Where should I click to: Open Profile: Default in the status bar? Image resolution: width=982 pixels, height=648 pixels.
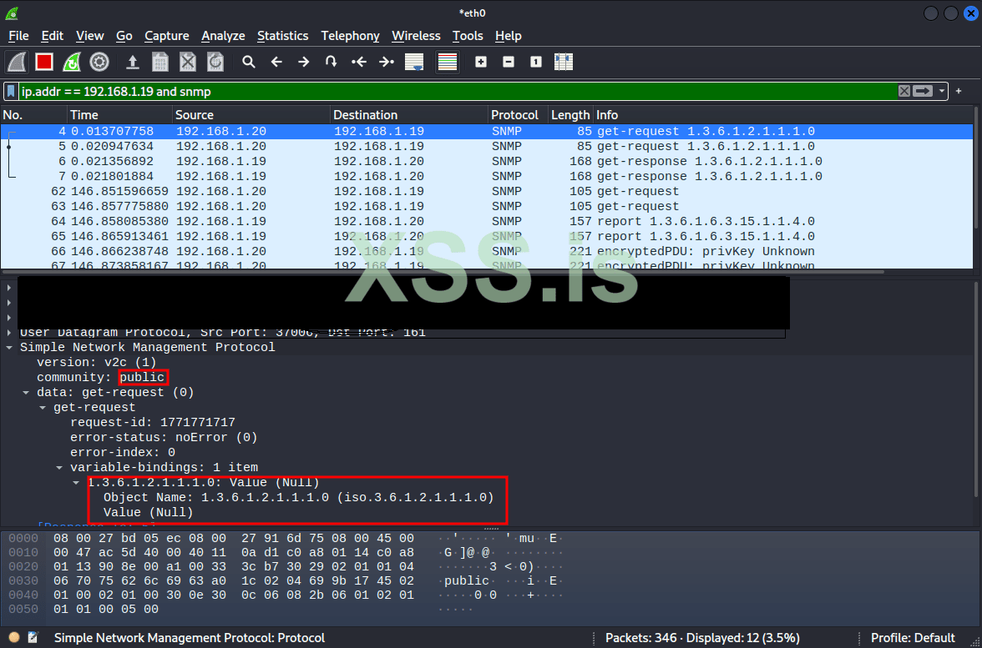coord(913,638)
